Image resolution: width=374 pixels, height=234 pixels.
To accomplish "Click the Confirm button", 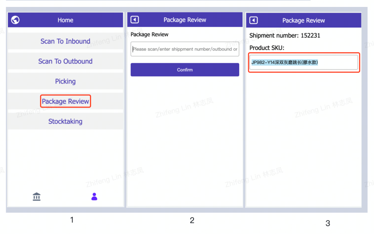I will (185, 70).
